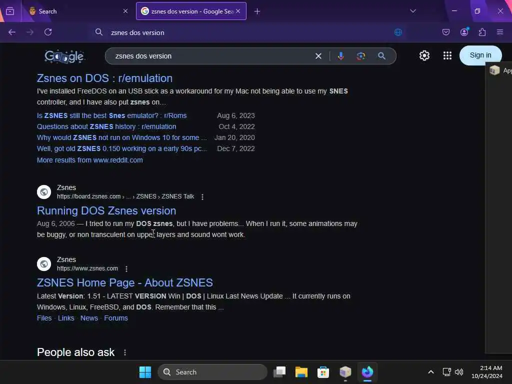Open result options for www.zsnes.com
Image resolution: width=512 pixels, height=384 pixels.
[126, 268]
